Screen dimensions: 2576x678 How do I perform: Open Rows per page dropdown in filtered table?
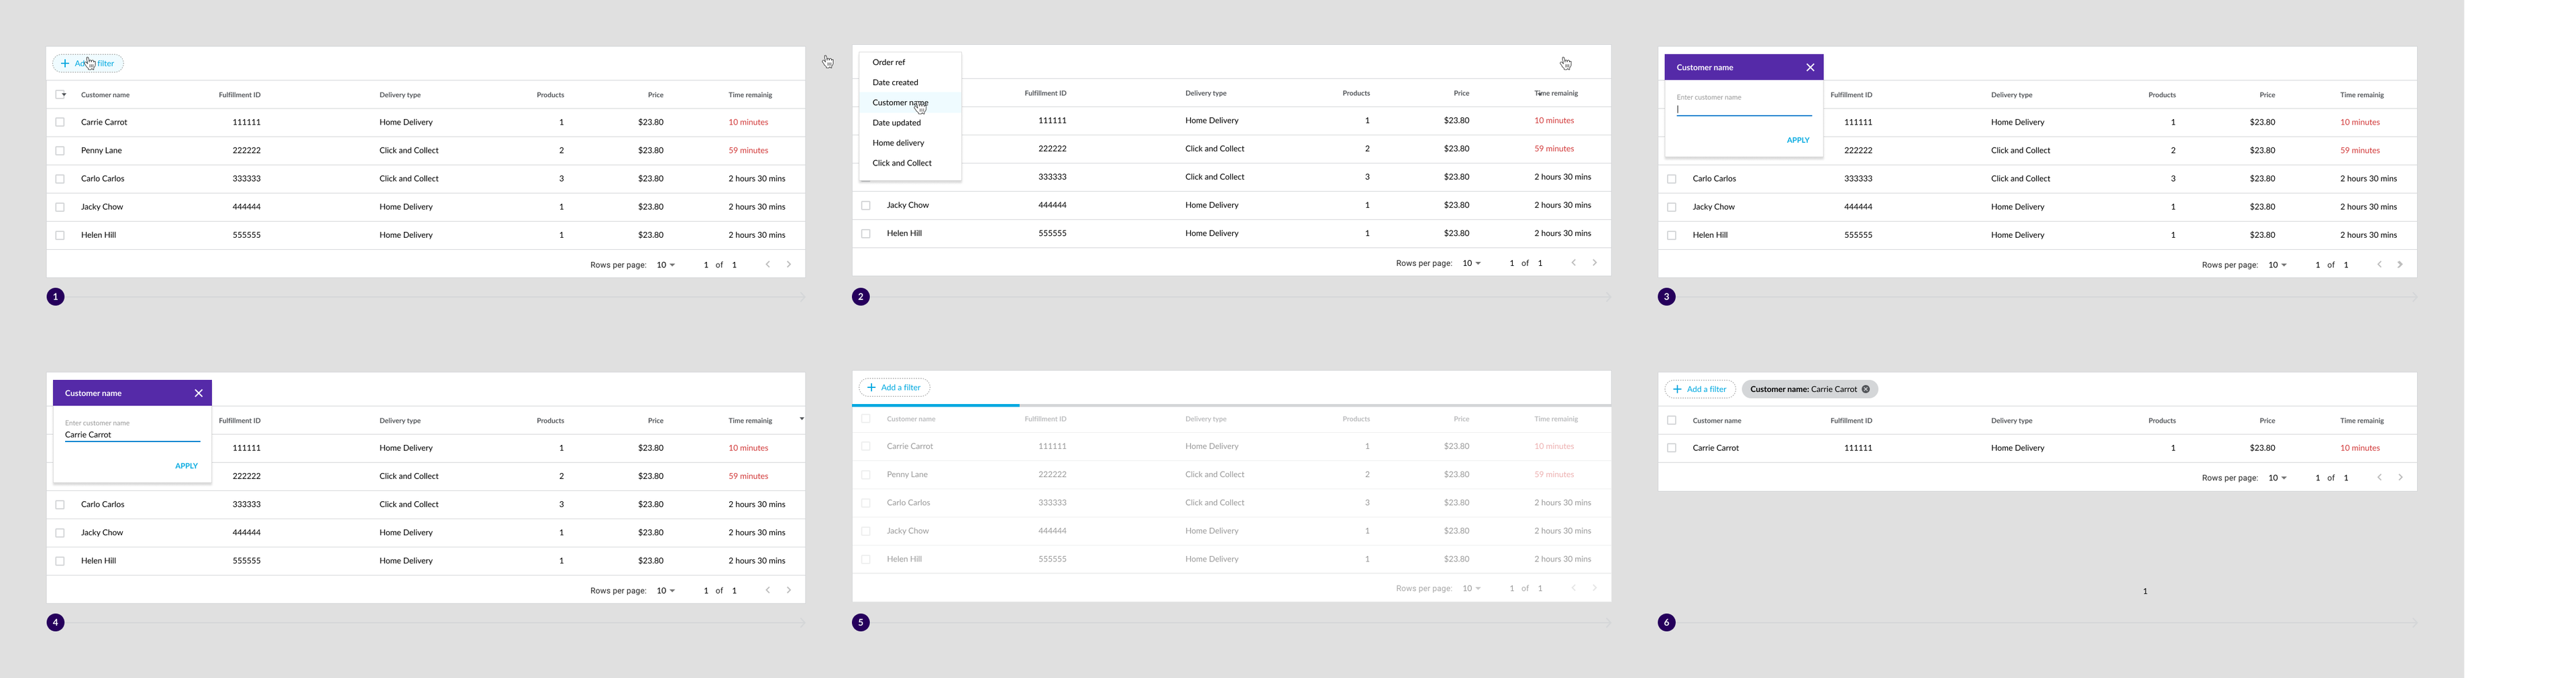(2277, 477)
